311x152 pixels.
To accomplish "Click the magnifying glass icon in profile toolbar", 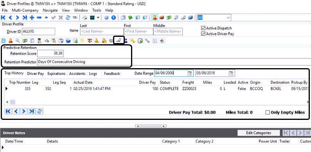I will pos(18,41).
